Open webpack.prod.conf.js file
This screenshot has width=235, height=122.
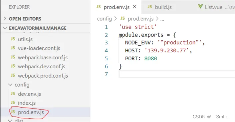[43, 76]
